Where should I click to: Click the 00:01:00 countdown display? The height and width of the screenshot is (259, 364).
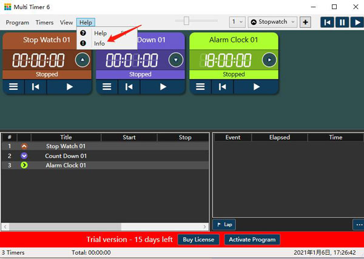tap(132, 60)
